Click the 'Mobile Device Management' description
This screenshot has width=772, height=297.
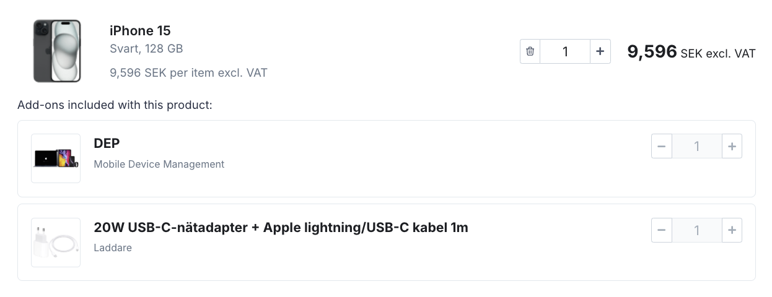[159, 164]
